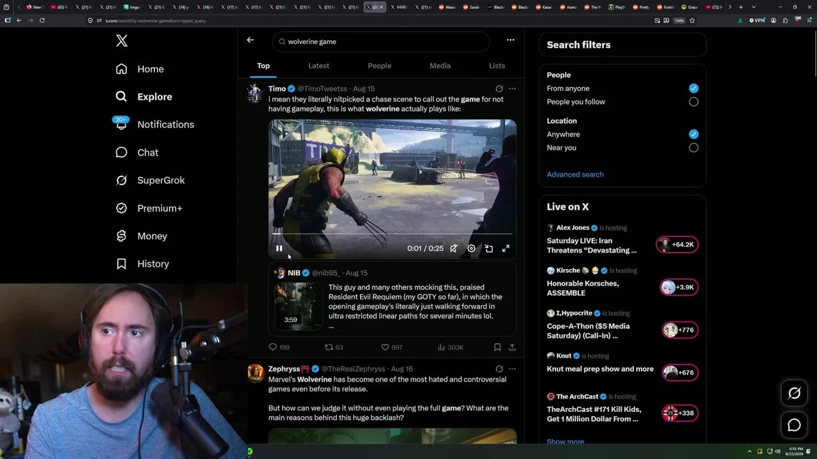Switch to the Media tab
The height and width of the screenshot is (459, 817).
click(440, 66)
